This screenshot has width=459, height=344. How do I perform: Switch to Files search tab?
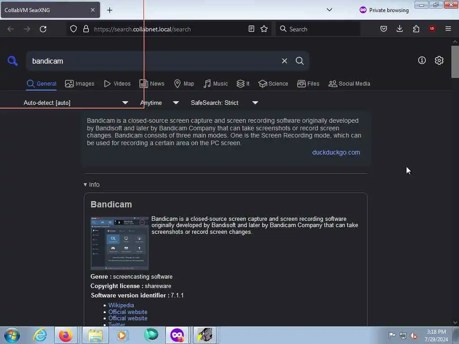tap(308, 84)
